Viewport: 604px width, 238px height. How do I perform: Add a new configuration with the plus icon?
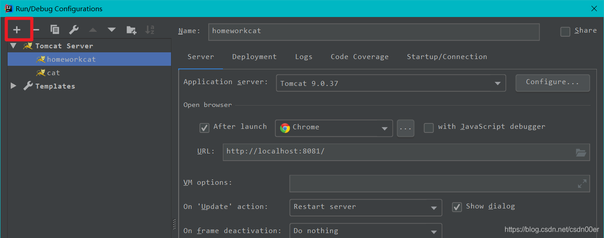pos(17,30)
